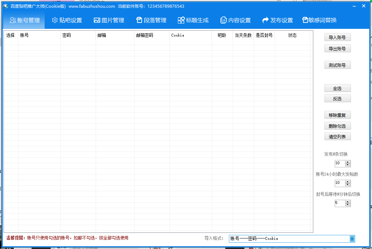The image size is (372, 249).
Task: Increase 封号后等待N分钟后切换 value
Action: pyautogui.click(x=348, y=202)
